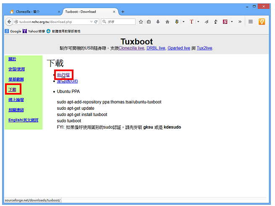The height and width of the screenshot is (206, 275).
Task: Open the 下載 sidebar link
Action: (x=12, y=90)
